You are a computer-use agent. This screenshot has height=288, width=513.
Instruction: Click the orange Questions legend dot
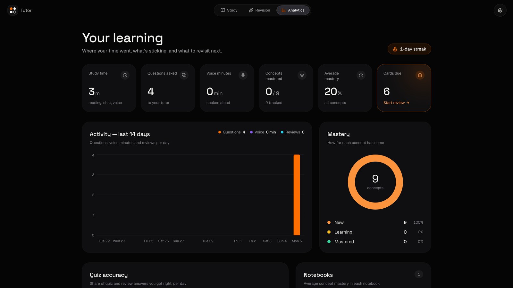coord(220,132)
